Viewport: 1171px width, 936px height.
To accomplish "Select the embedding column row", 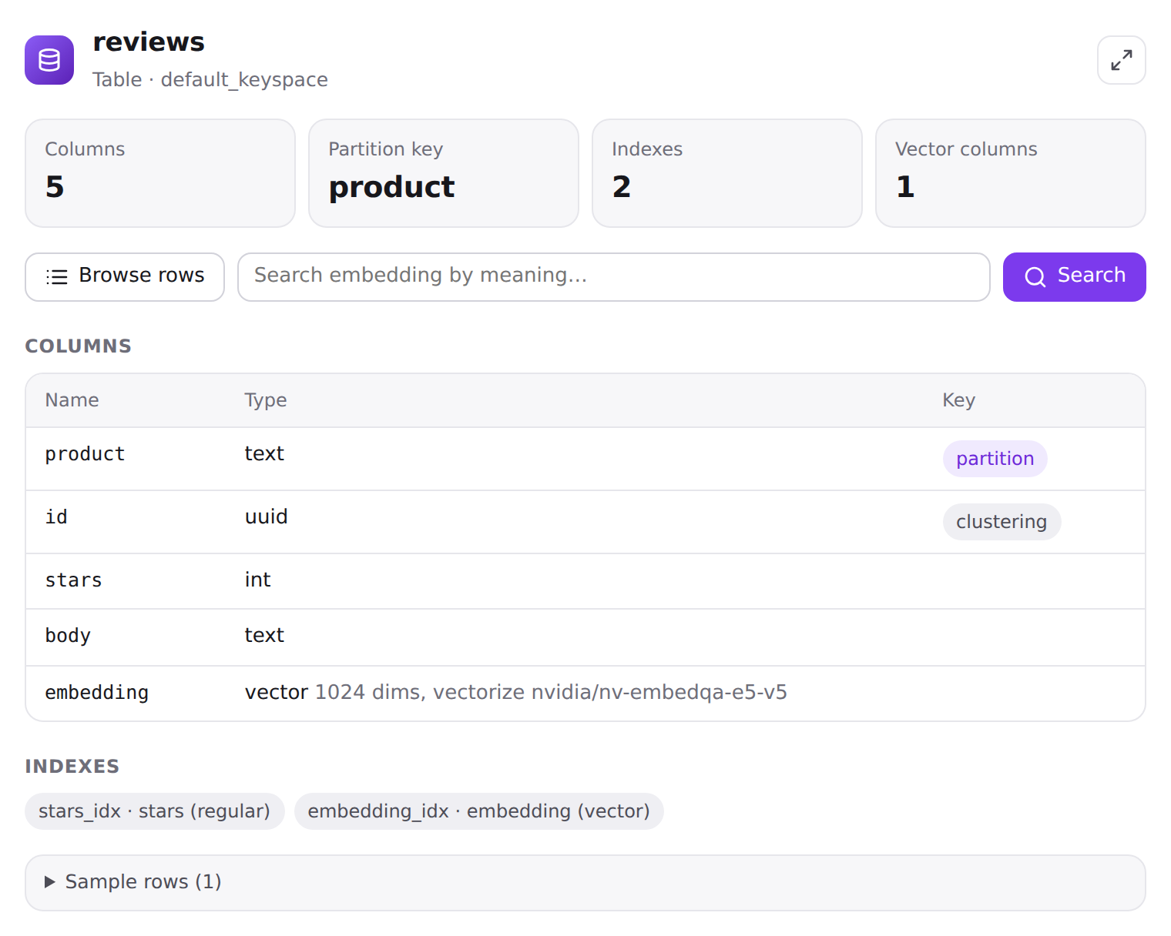I will point(585,694).
